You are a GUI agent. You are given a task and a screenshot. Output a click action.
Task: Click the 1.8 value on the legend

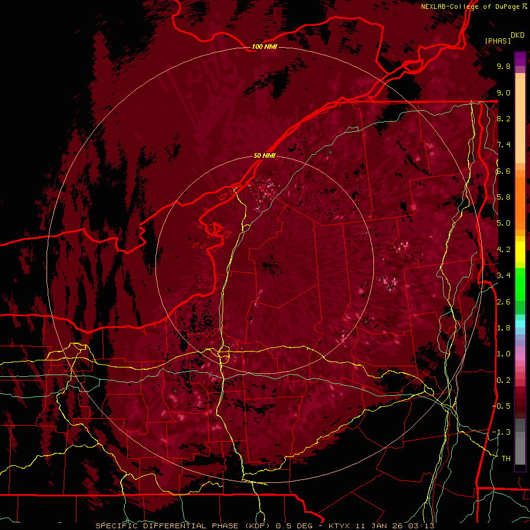coord(503,327)
